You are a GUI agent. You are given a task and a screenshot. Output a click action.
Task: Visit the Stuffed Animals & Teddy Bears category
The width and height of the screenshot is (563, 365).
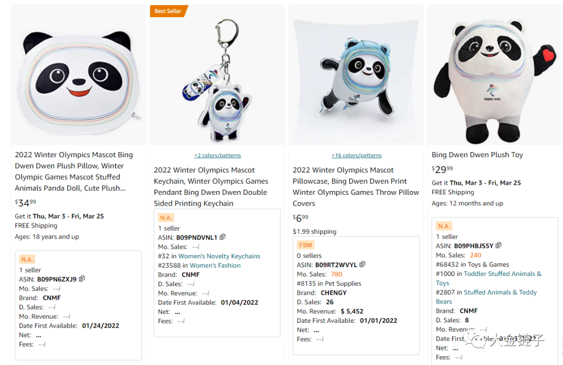(x=500, y=293)
